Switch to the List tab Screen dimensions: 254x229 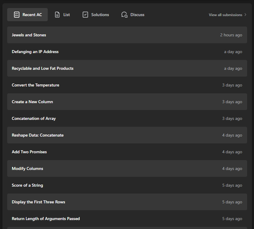tap(66, 15)
